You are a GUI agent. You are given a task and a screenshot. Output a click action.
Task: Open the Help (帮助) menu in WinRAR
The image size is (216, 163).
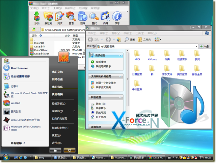click(96, 8)
